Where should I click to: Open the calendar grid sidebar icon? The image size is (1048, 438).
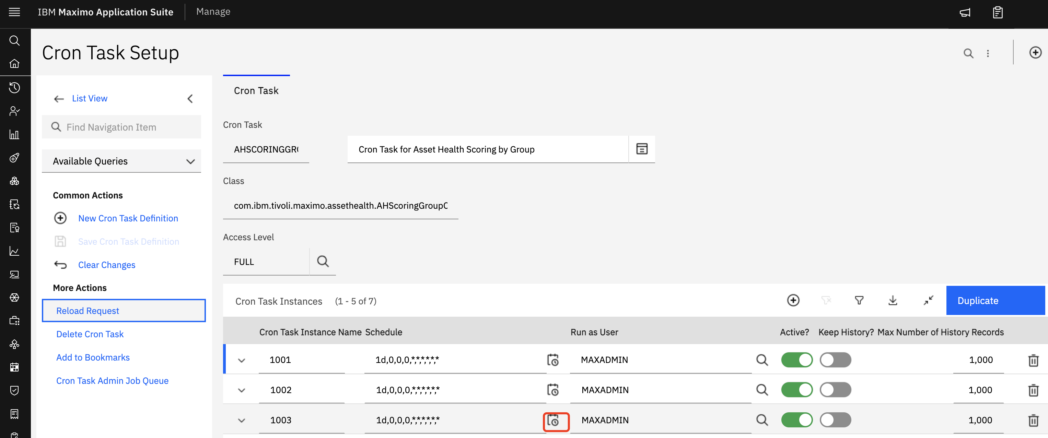tap(14, 367)
